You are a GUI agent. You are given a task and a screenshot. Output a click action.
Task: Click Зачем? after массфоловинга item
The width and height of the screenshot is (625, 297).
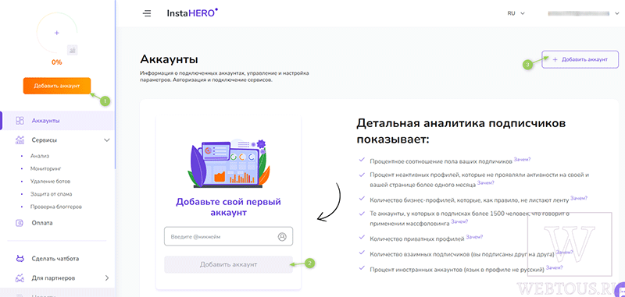point(459,222)
